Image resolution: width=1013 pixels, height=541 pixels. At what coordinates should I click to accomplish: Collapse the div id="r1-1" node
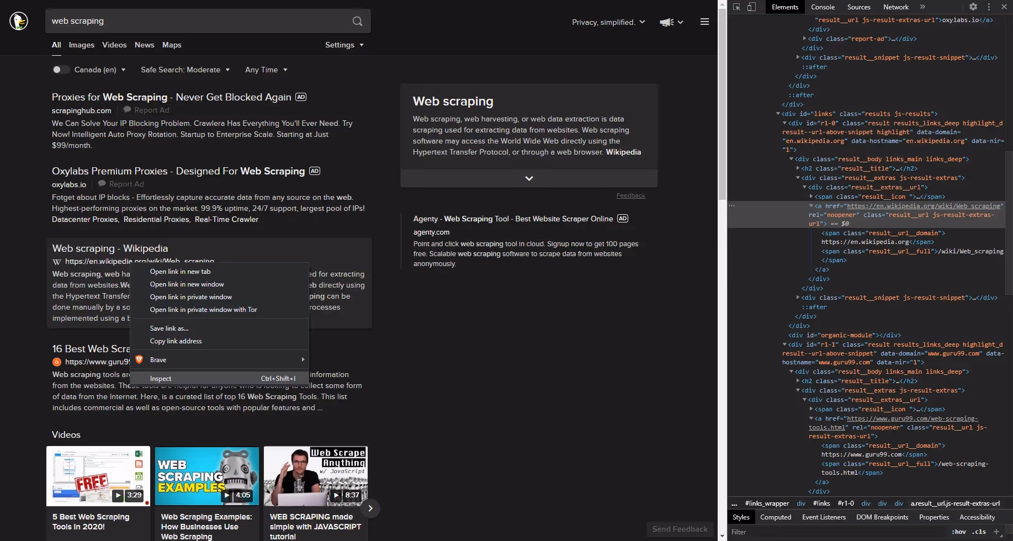784,344
